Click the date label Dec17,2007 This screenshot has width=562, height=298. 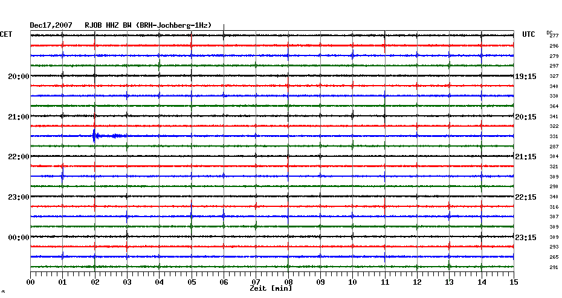pyautogui.click(x=51, y=25)
